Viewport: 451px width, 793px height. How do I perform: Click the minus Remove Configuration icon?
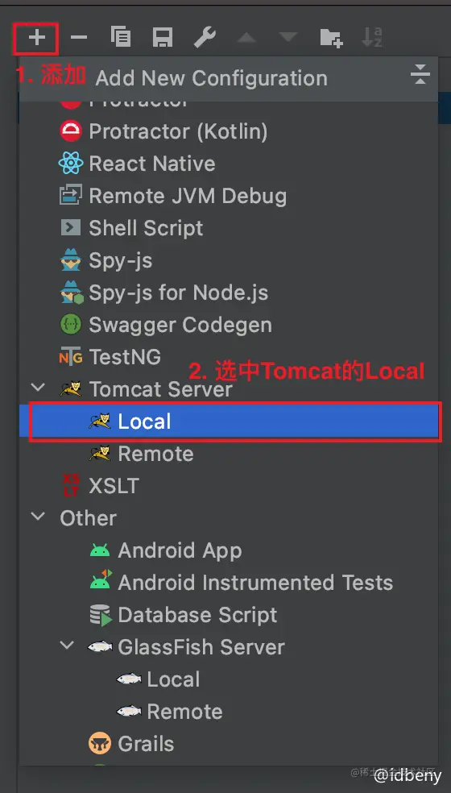[78, 38]
